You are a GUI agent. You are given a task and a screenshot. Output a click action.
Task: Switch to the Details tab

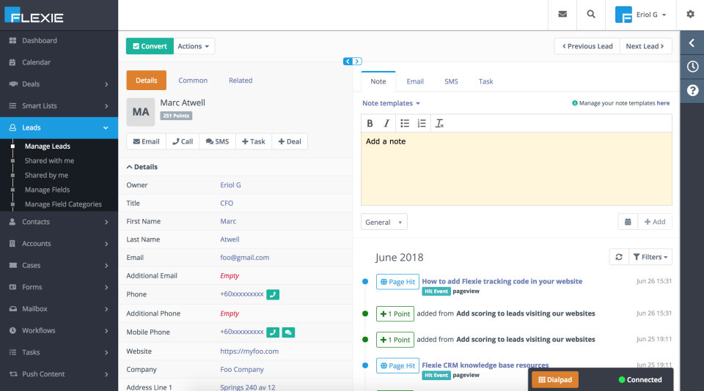pyautogui.click(x=147, y=81)
